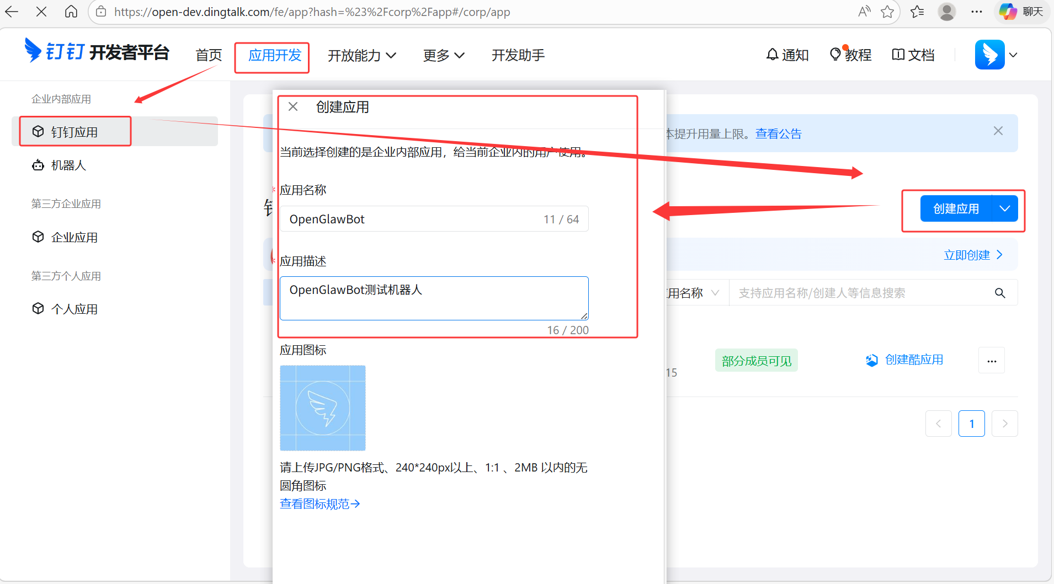This screenshot has height=584, width=1054.
Task: Click the search magnifier icon
Action: coord(1000,293)
